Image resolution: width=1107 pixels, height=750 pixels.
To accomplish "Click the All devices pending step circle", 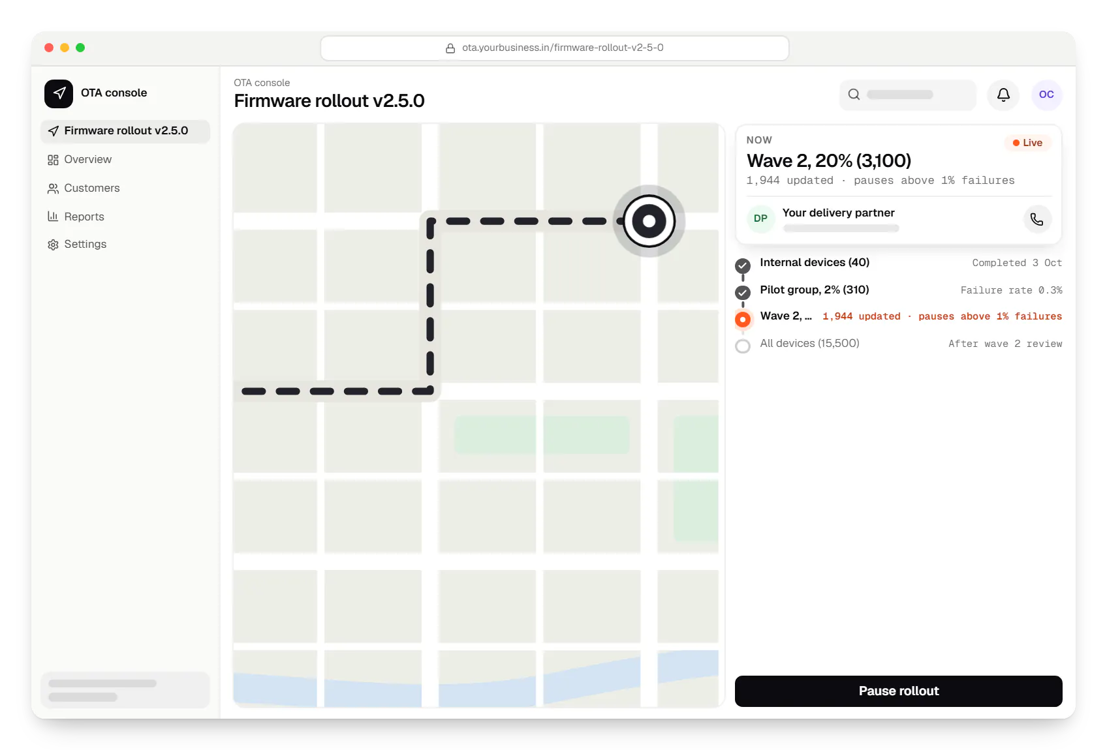I will tap(743, 346).
